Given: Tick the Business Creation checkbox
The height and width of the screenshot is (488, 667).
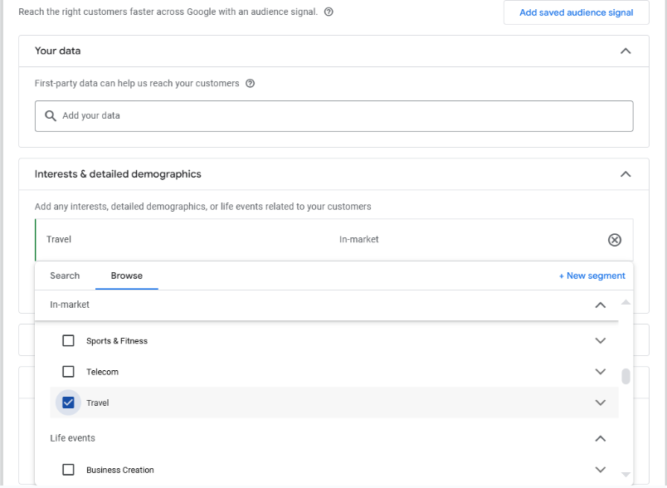Looking at the screenshot, I should coord(68,470).
